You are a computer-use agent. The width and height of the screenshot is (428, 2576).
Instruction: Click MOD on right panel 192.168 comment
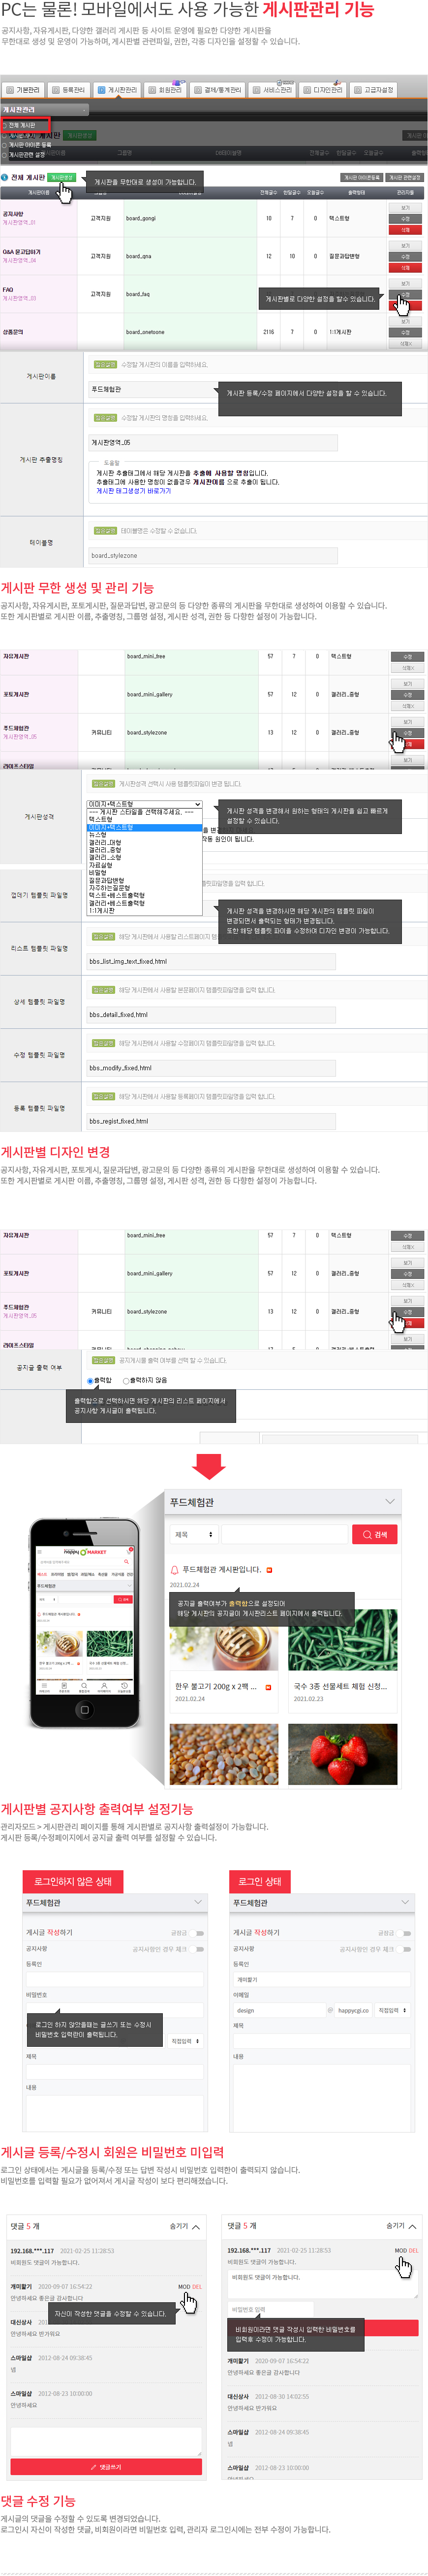(x=400, y=2250)
